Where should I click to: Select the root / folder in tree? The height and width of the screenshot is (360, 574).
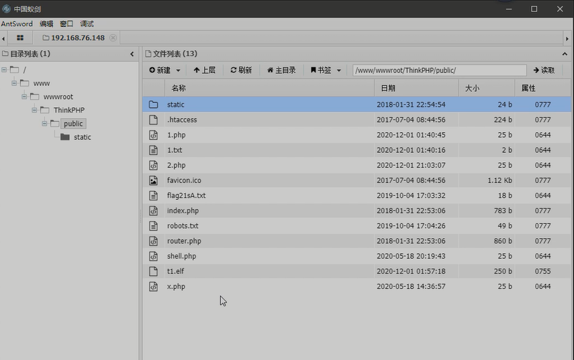[25, 70]
